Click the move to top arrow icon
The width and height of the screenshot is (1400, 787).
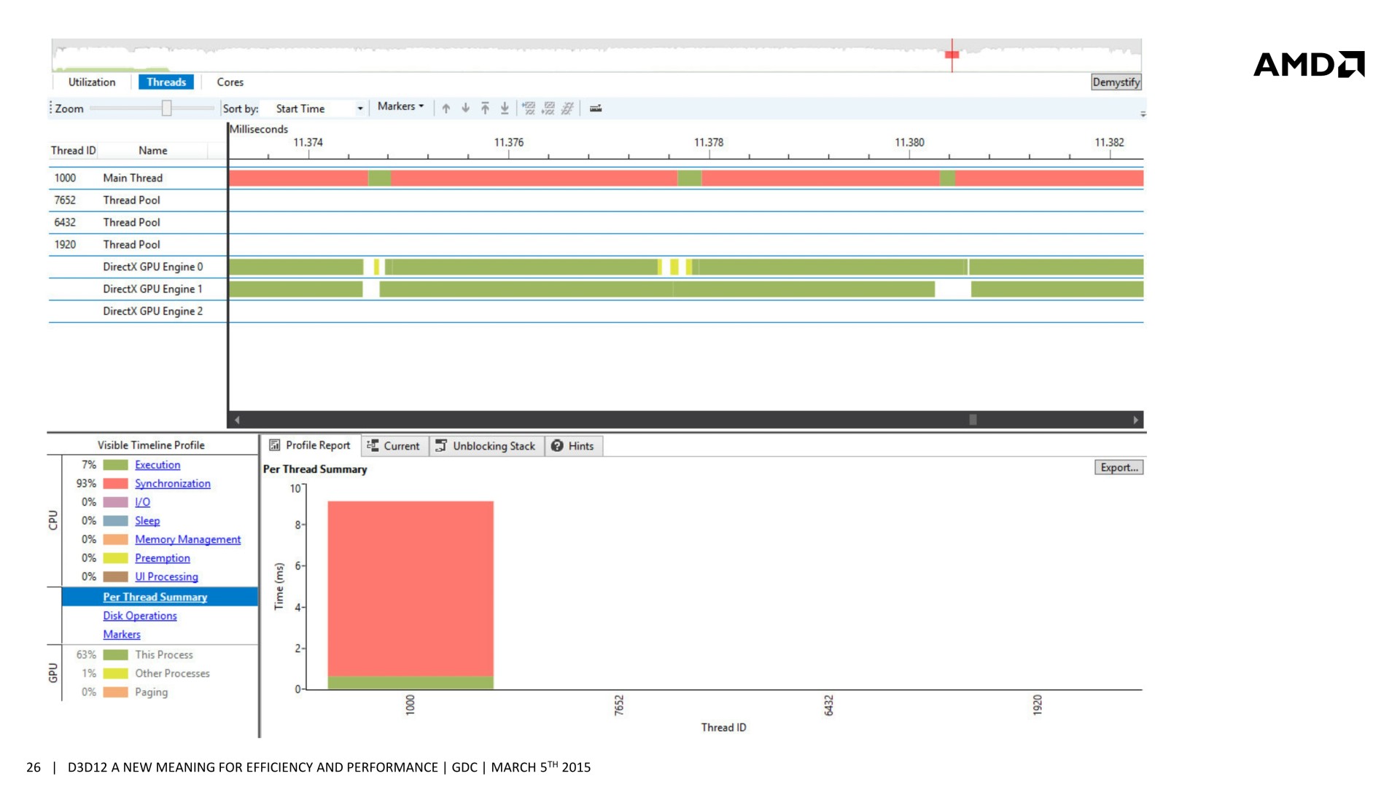485,109
